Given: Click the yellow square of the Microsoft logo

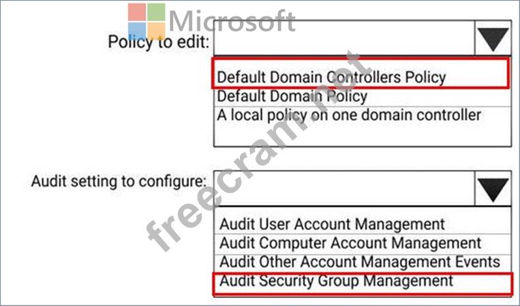Looking at the screenshot, I should (156, 31).
